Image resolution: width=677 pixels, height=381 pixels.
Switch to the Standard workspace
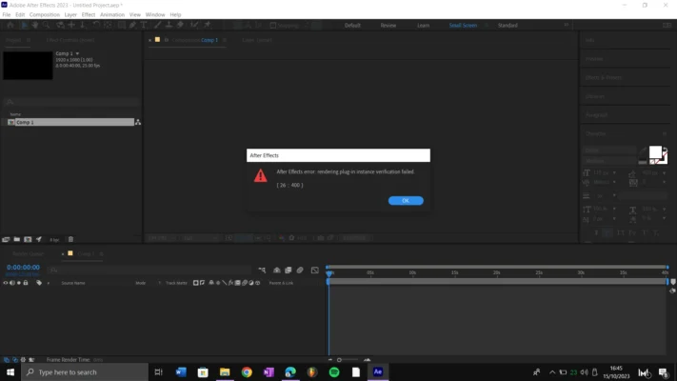(508, 26)
